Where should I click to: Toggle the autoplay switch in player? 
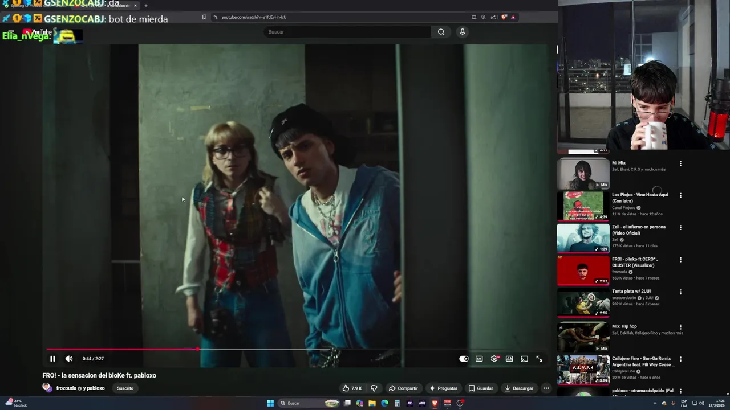[464, 359]
